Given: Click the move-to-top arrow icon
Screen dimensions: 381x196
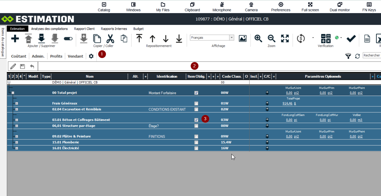Looking at the screenshot, I should pyautogui.click(x=139, y=39).
